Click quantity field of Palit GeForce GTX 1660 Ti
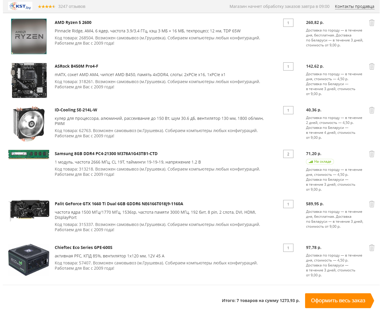 [x=288, y=204]
